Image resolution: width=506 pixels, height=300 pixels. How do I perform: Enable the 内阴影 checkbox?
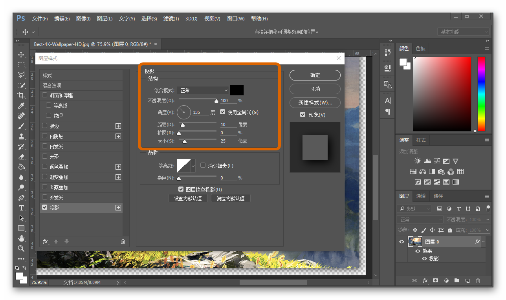tap(45, 136)
